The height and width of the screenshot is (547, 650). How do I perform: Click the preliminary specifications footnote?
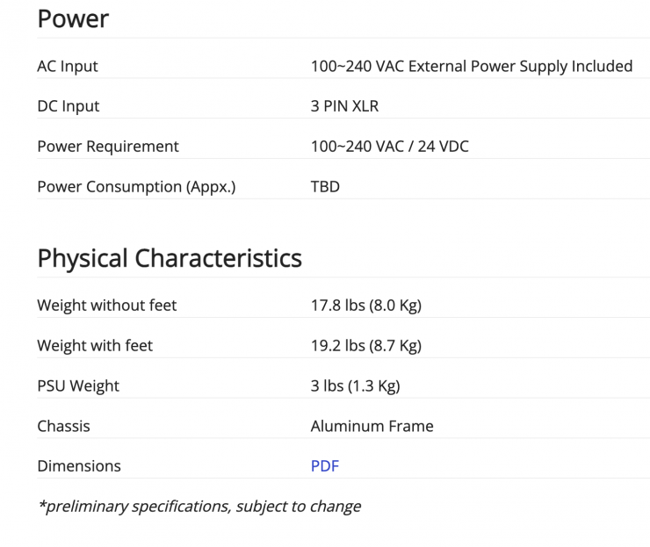click(199, 507)
